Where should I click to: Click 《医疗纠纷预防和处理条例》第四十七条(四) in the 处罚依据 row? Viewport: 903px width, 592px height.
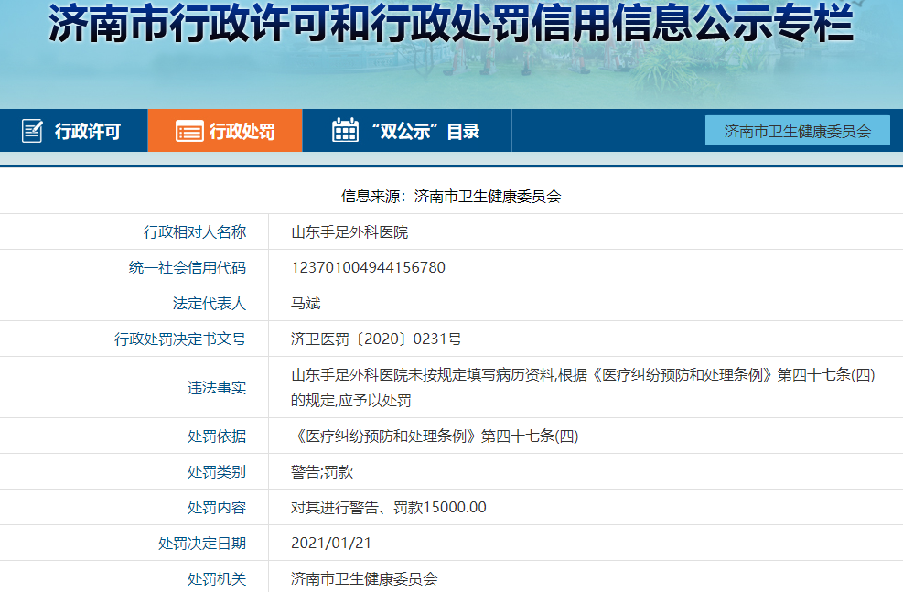(x=435, y=436)
